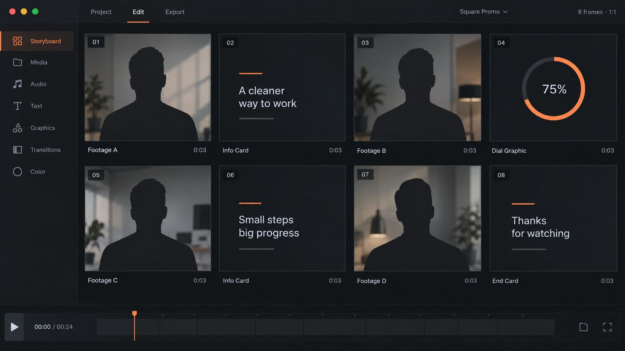Select frame 01 Footage A thumbnail

pyautogui.click(x=148, y=87)
